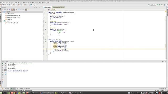Close the Run tab with the red X icon

[x=3, y=80]
